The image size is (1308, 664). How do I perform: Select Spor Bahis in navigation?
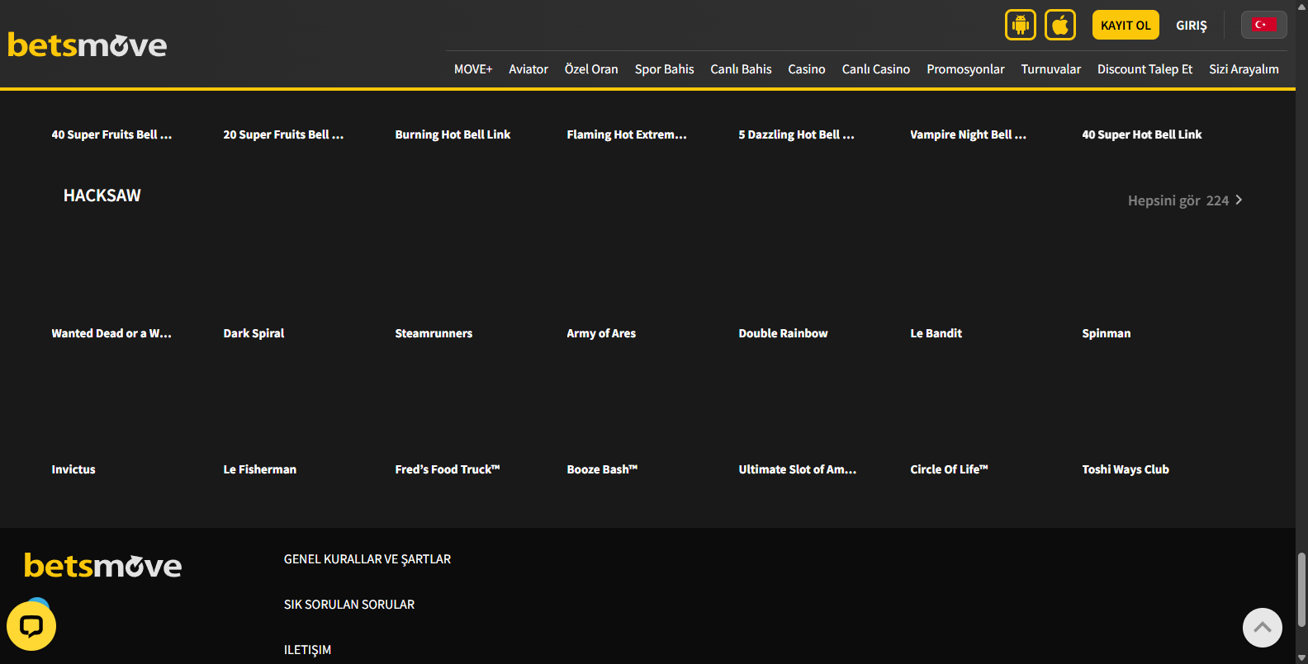664,69
